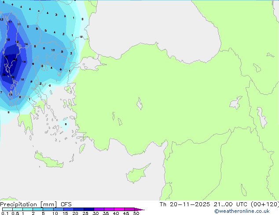This screenshot has height=215, width=279.
Task: Click the '0.5' legend scale label
Action: (15, 213)
